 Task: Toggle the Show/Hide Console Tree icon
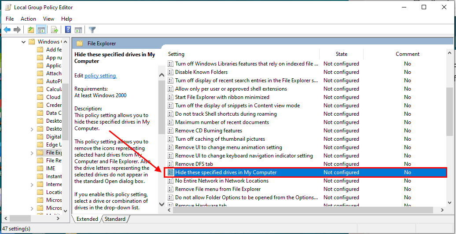(x=41, y=30)
